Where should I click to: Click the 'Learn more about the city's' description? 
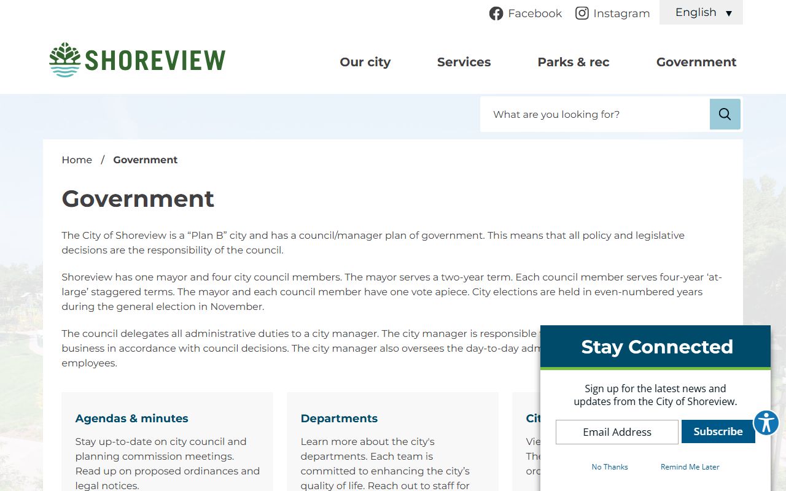[386, 463]
